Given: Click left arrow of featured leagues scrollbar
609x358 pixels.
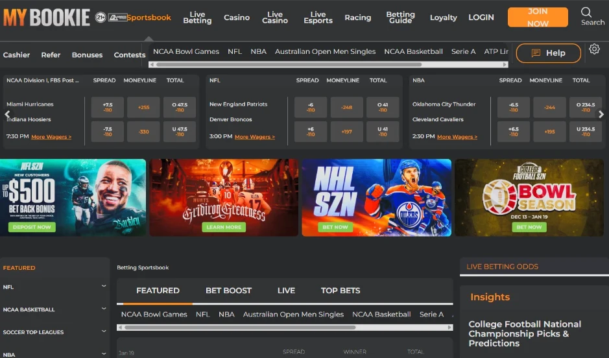Looking at the screenshot, I should coord(120,328).
